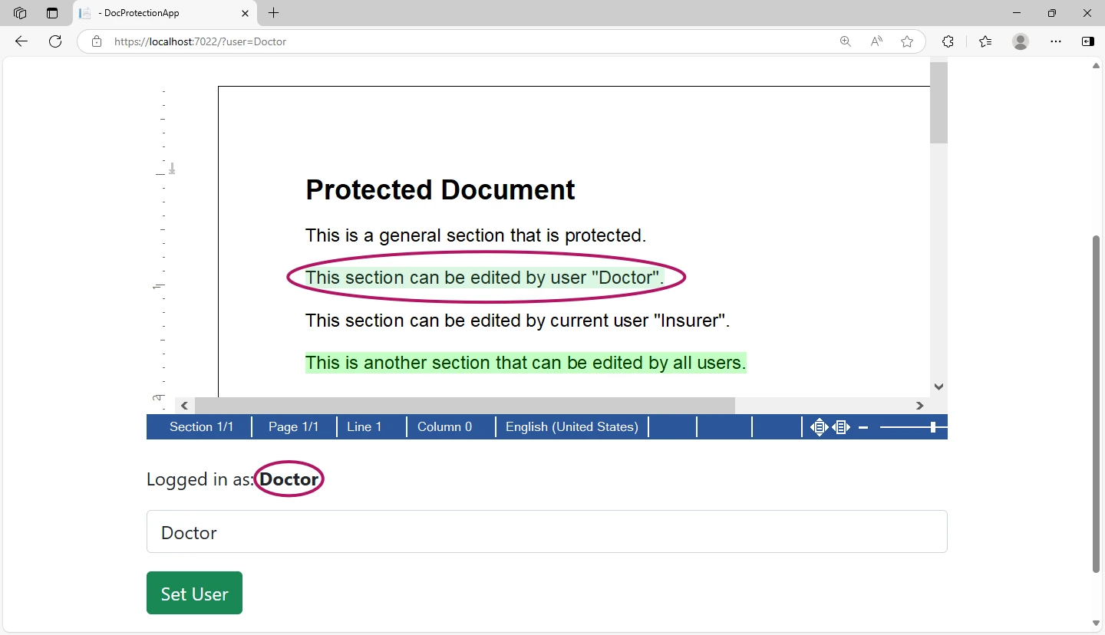The height and width of the screenshot is (635, 1105).
Task: Click the editor vertical scrollbar down arrow
Action: [939, 387]
